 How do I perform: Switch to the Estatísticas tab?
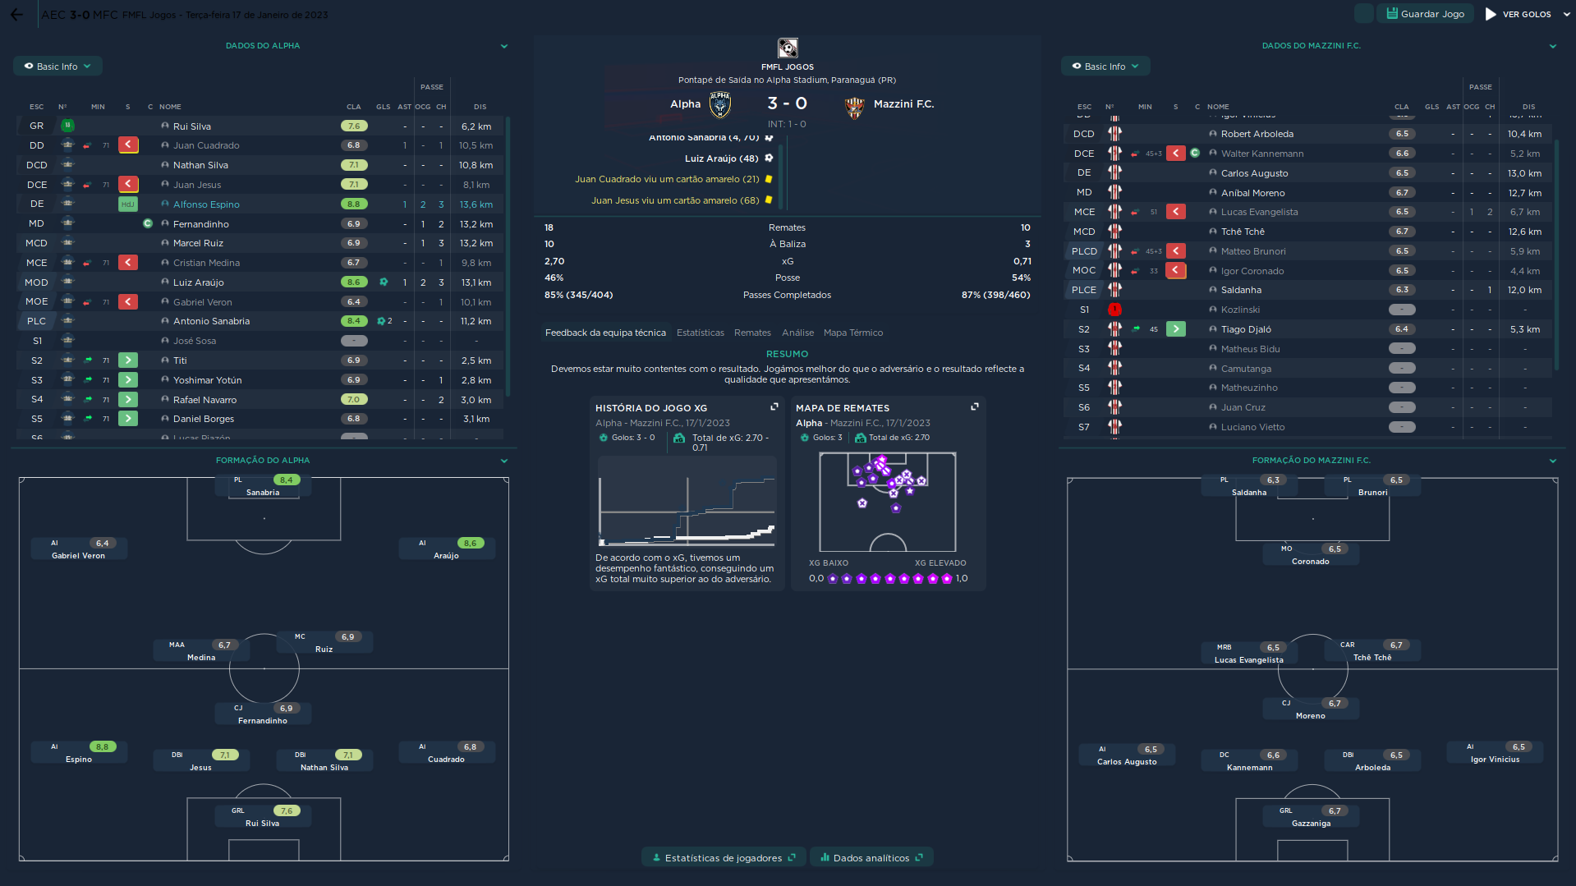(700, 333)
